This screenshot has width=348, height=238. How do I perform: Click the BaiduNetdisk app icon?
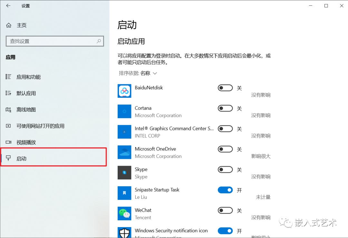coord(124,91)
